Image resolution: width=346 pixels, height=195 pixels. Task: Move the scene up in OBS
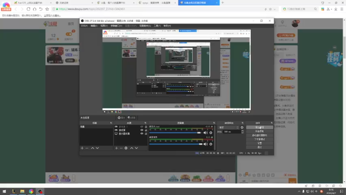pos(93,148)
